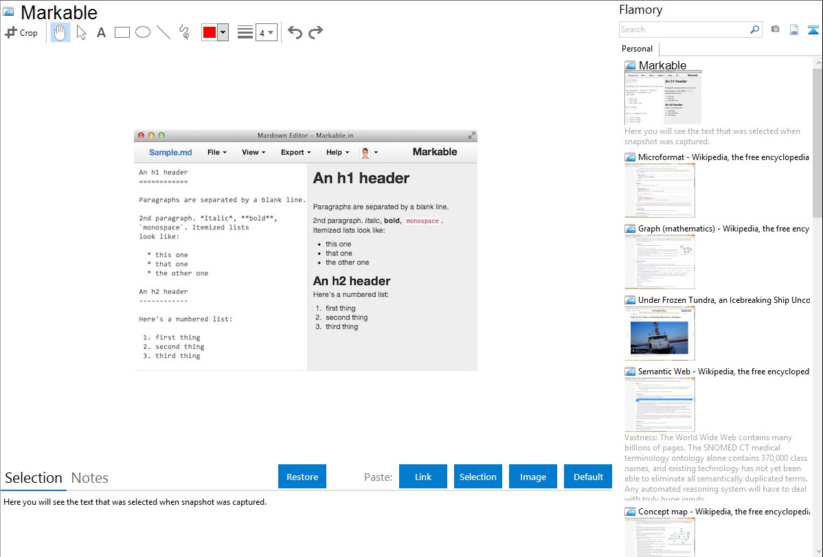Redo the last annotation
The height and width of the screenshot is (557, 823).
tap(315, 32)
